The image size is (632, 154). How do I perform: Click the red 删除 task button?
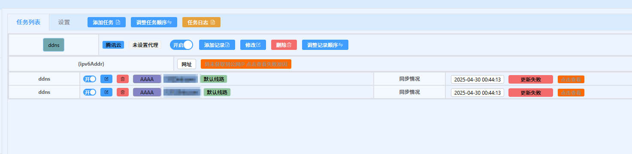coord(284,45)
